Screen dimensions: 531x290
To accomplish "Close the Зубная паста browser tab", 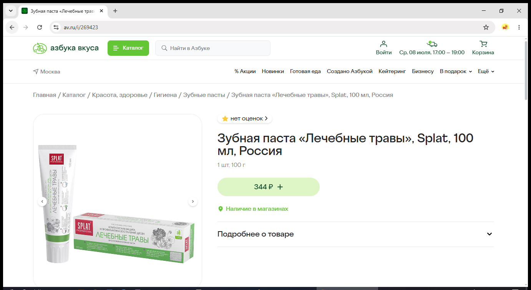I will [101, 11].
